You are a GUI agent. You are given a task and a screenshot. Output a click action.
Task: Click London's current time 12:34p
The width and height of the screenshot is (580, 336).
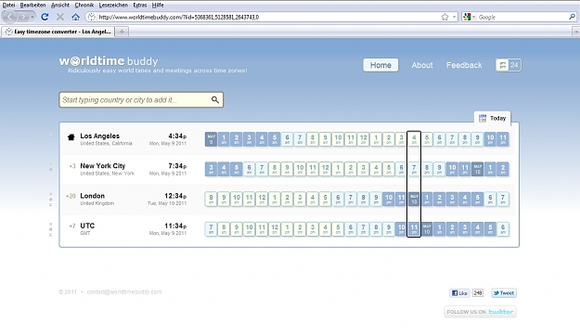pos(175,196)
